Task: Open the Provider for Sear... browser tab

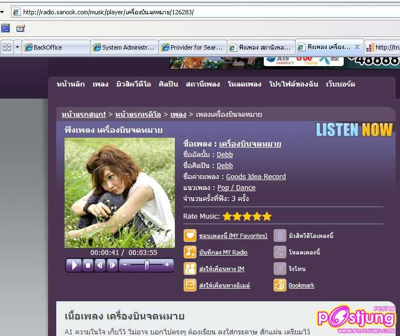Action: (x=193, y=47)
